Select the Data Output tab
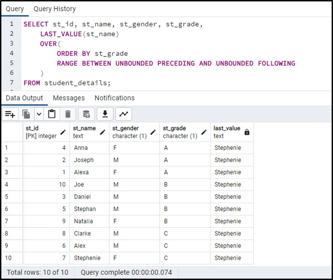The image size is (333, 280). pyautogui.click(x=24, y=98)
